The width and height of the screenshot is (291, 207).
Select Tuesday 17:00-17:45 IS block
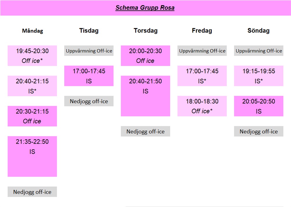point(89,76)
